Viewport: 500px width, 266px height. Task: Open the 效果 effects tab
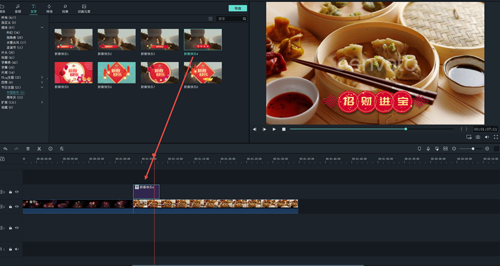click(x=65, y=9)
